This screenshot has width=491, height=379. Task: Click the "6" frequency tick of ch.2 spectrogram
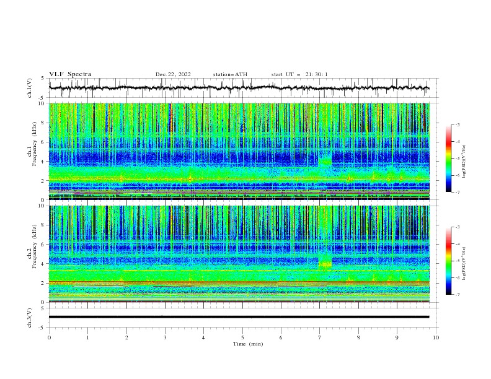[43, 245]
